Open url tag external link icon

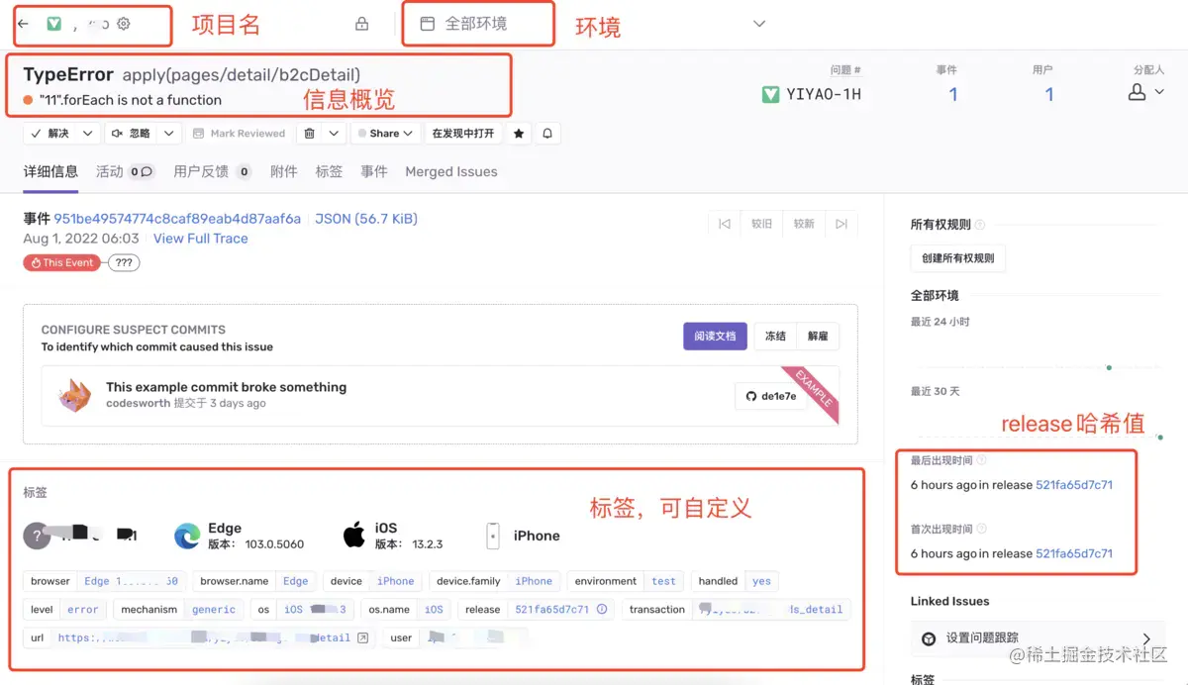pos(362,637)
